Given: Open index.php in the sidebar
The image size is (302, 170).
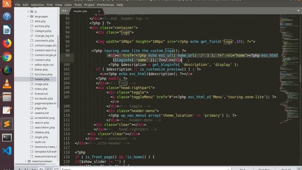Looking at the screenshot, I should (41, 89).
